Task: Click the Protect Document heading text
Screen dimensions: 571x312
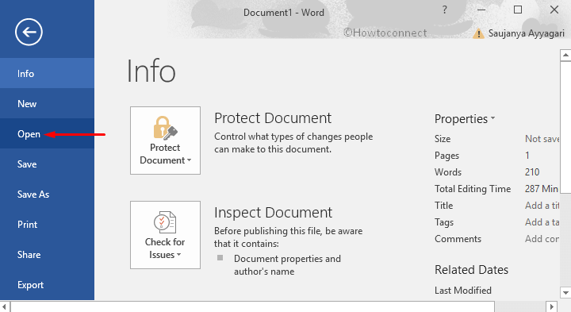Action: coord(273,118)
